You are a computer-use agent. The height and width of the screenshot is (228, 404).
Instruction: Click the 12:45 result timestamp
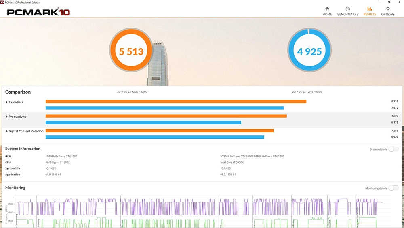click(307, 92)
